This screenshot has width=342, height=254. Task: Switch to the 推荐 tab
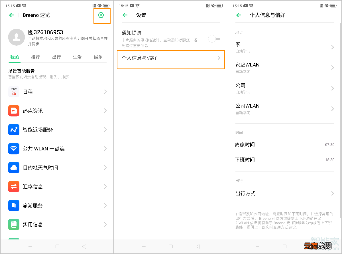[x=36, y=57]
